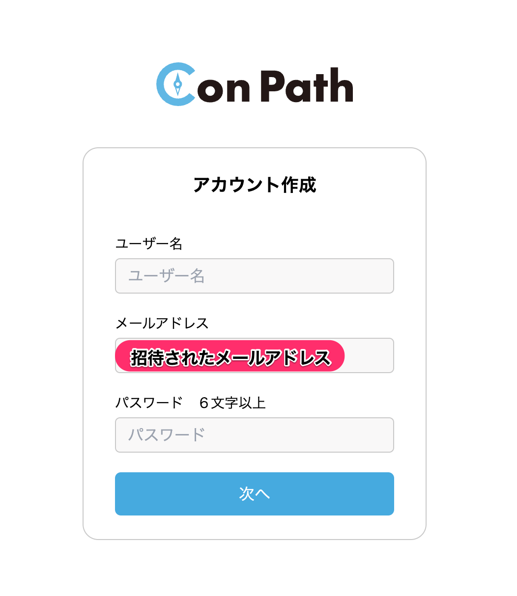The height and width of the screenshot is (596, 517).
Task: Click the ユーザー名 field label
Action: point(149,244)
